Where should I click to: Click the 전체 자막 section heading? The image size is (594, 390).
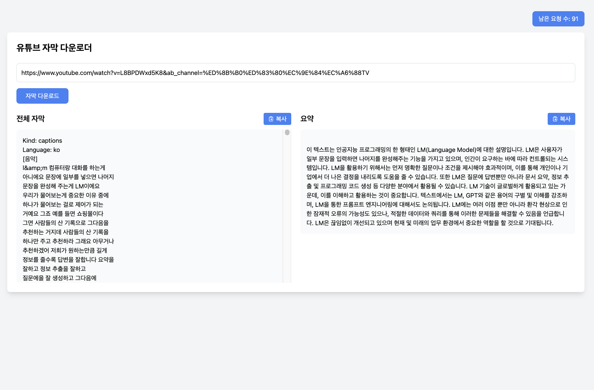31,119
